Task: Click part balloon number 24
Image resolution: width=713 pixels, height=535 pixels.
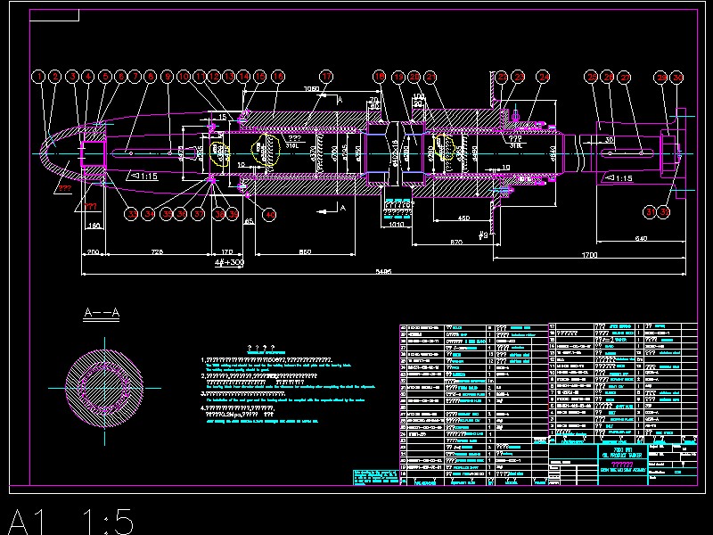Action: 544,77
